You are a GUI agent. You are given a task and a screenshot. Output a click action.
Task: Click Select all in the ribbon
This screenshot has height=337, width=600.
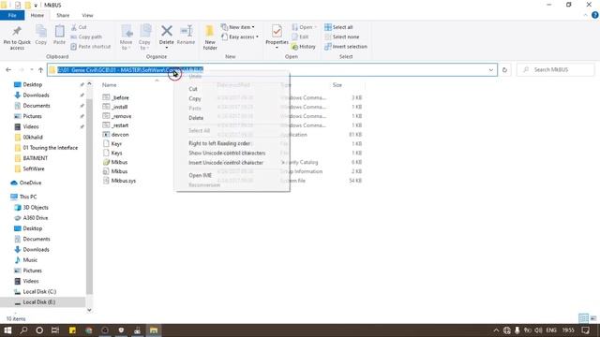pyautogui.click(x=338, y=27)
